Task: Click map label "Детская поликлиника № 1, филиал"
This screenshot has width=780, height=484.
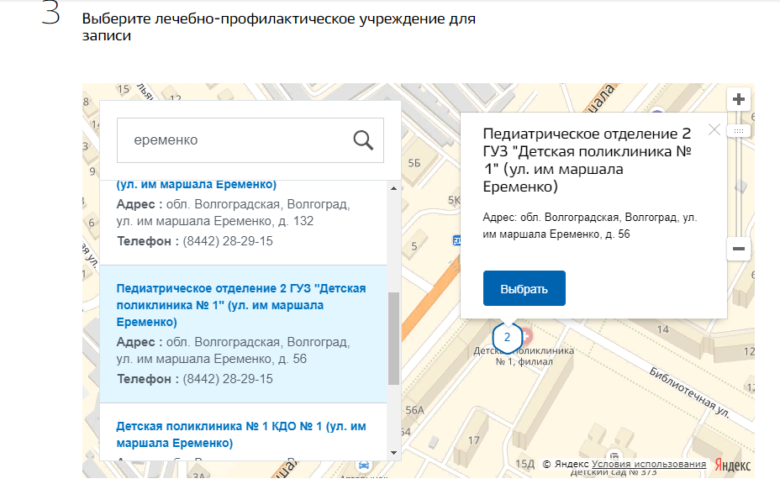Action: [x=524, y=356]
